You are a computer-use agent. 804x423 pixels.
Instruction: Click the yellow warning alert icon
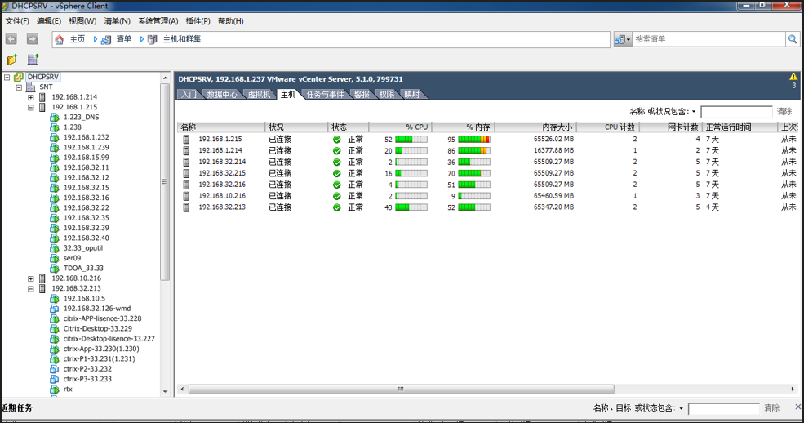(x=793, y=77)
